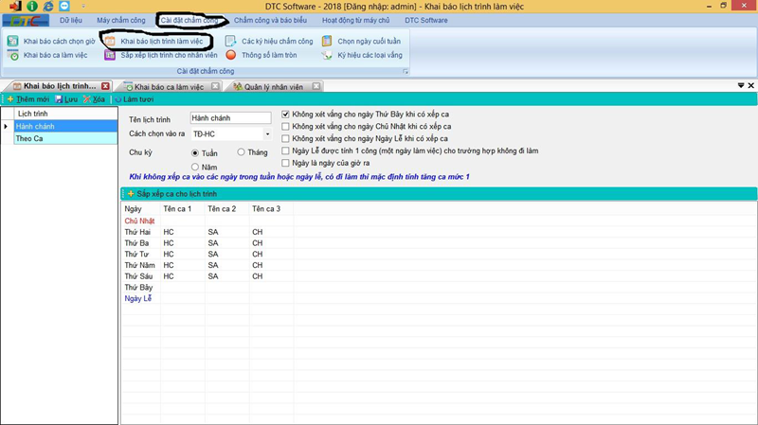Click 'Thêm mới' to add a schedule
This screenshot has width=758, height=425.
(28, 99)
